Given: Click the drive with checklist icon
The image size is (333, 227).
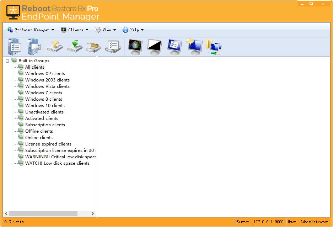Looking at the screenshot, I should [113, 47].
